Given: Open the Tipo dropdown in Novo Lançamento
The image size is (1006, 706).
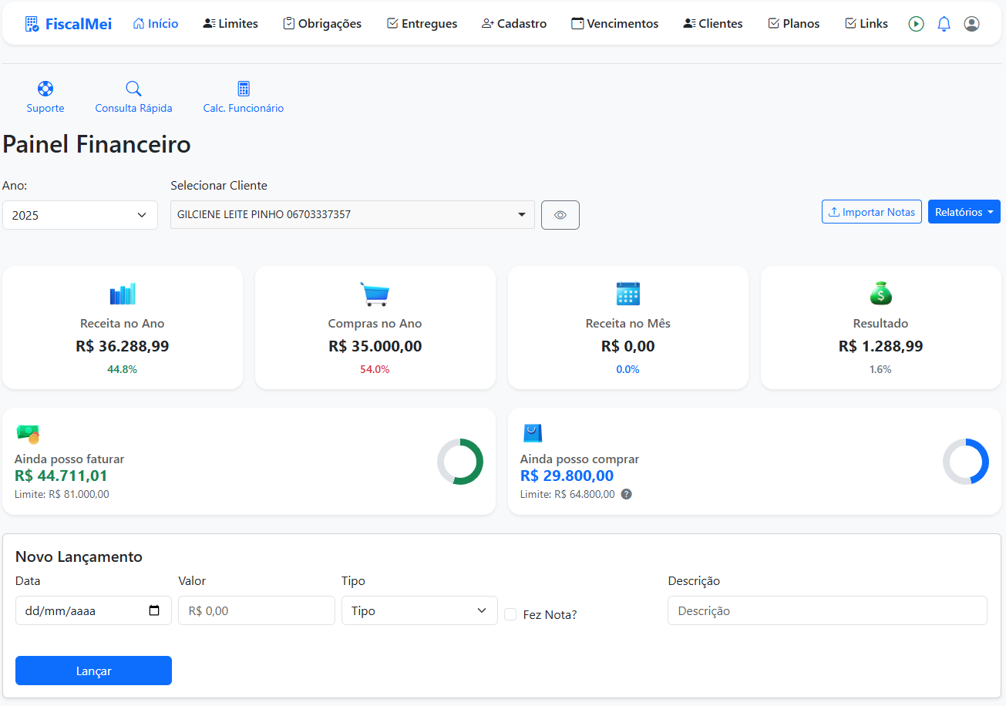Looking at the screenshot, I should (419, 610).
